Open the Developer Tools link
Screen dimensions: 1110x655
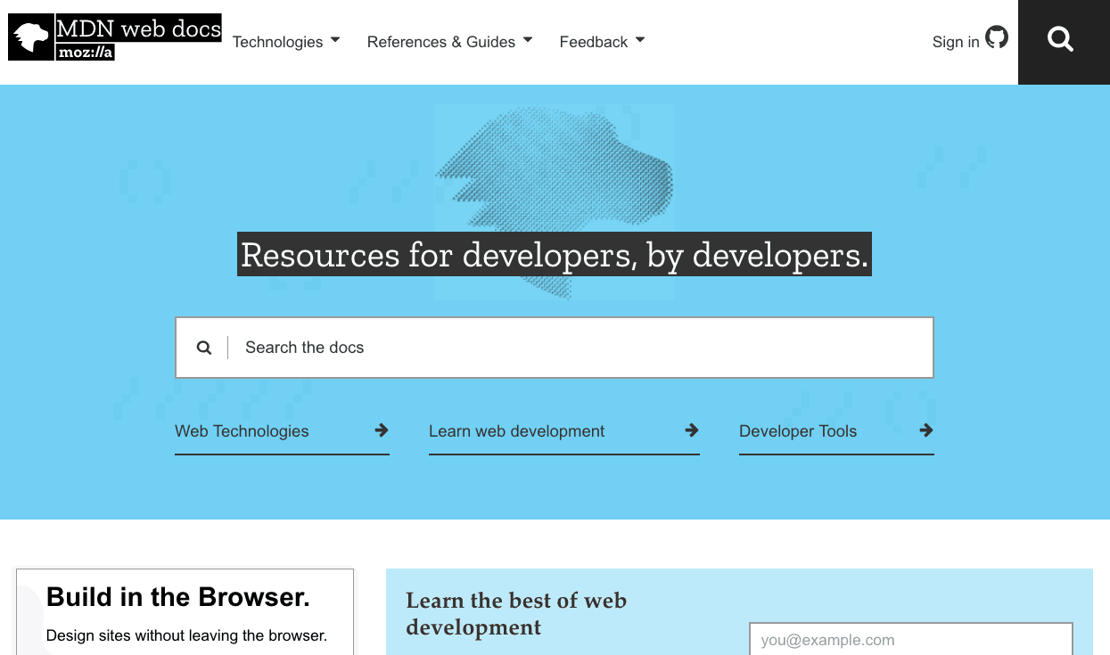pos(797,431)
